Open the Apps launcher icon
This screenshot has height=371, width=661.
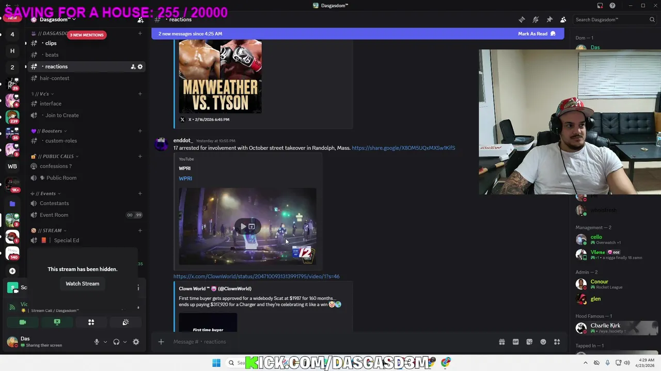point(557,342)
